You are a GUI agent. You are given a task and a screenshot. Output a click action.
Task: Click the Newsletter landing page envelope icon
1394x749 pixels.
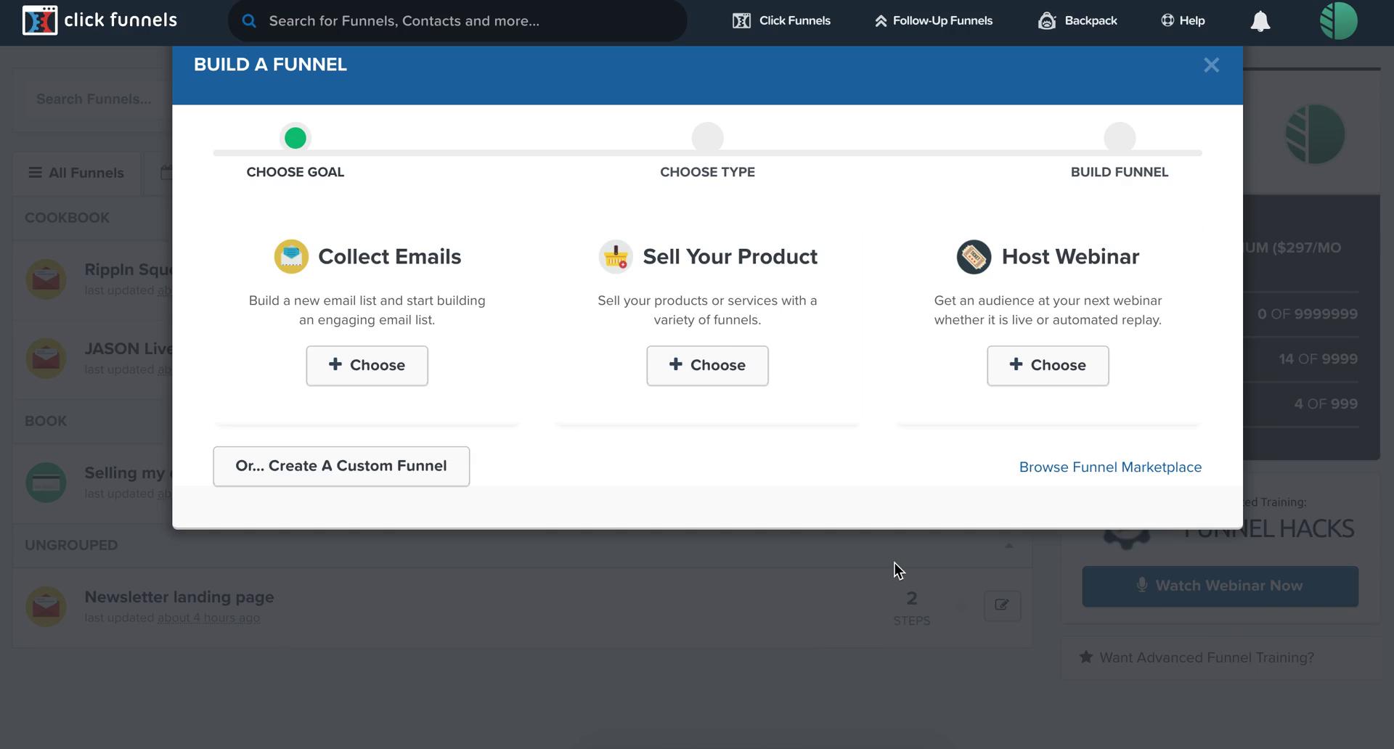pyautogui.click(x=46, y=607)
